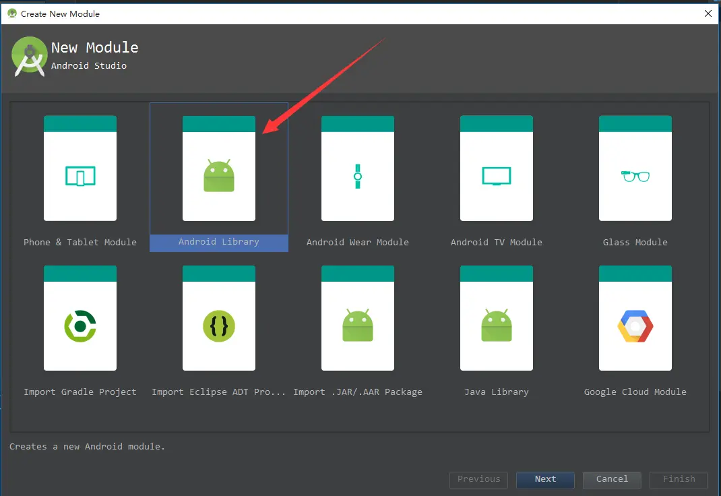Click the 'Import Eclipse ADT Pro...' label
Viewport: 721px width, 496px height.
pos(219,392)
